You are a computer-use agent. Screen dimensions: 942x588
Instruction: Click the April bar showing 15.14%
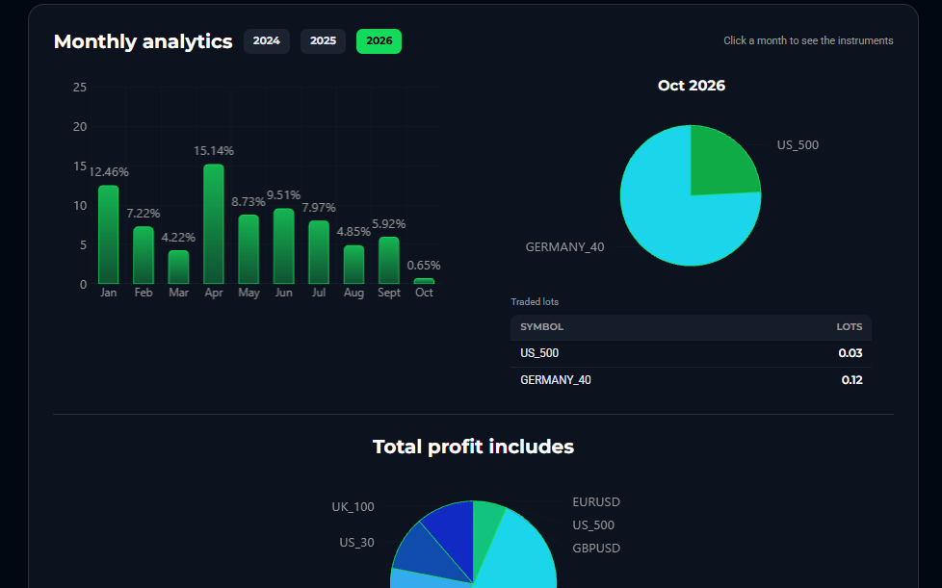213,224
